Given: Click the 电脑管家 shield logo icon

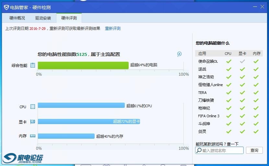Looking at the screenshot, I should [x=6, y=7].
